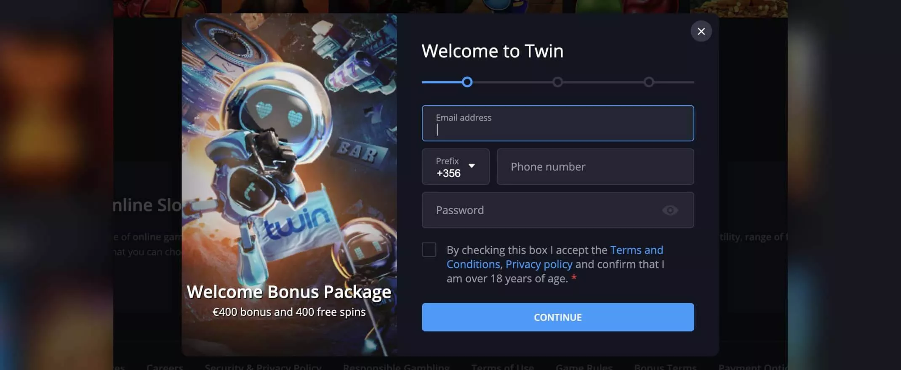Viewport: 901px width, 370px height.
Task: Open the Careers footer link
Action: point(165,366)
